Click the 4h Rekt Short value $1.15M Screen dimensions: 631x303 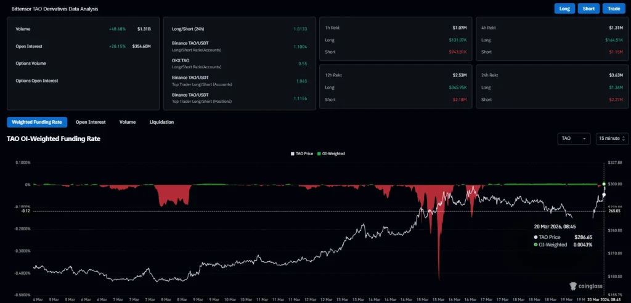(x=616, y=52)
